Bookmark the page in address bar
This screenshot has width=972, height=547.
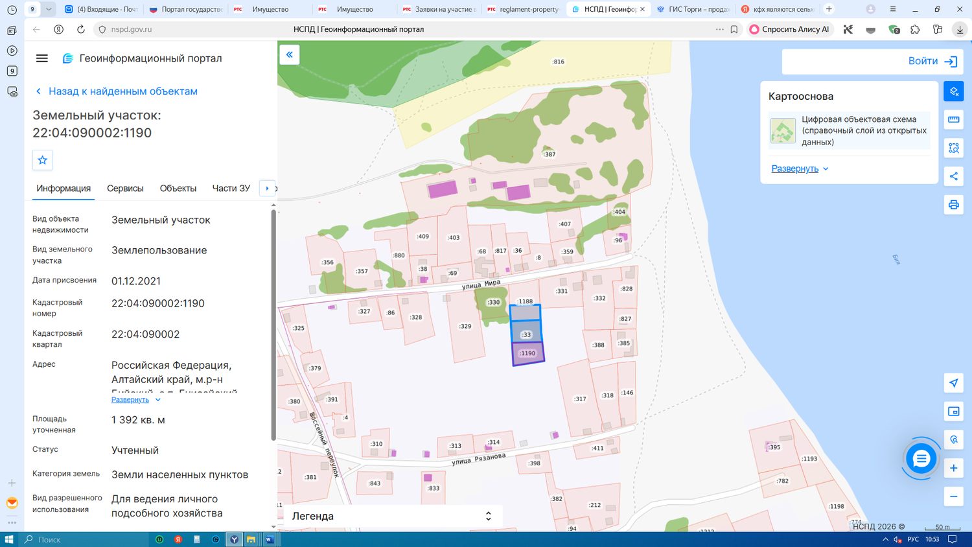734,29
